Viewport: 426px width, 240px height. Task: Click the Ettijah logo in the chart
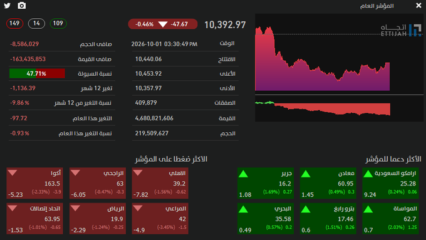(x=401, y=30)
